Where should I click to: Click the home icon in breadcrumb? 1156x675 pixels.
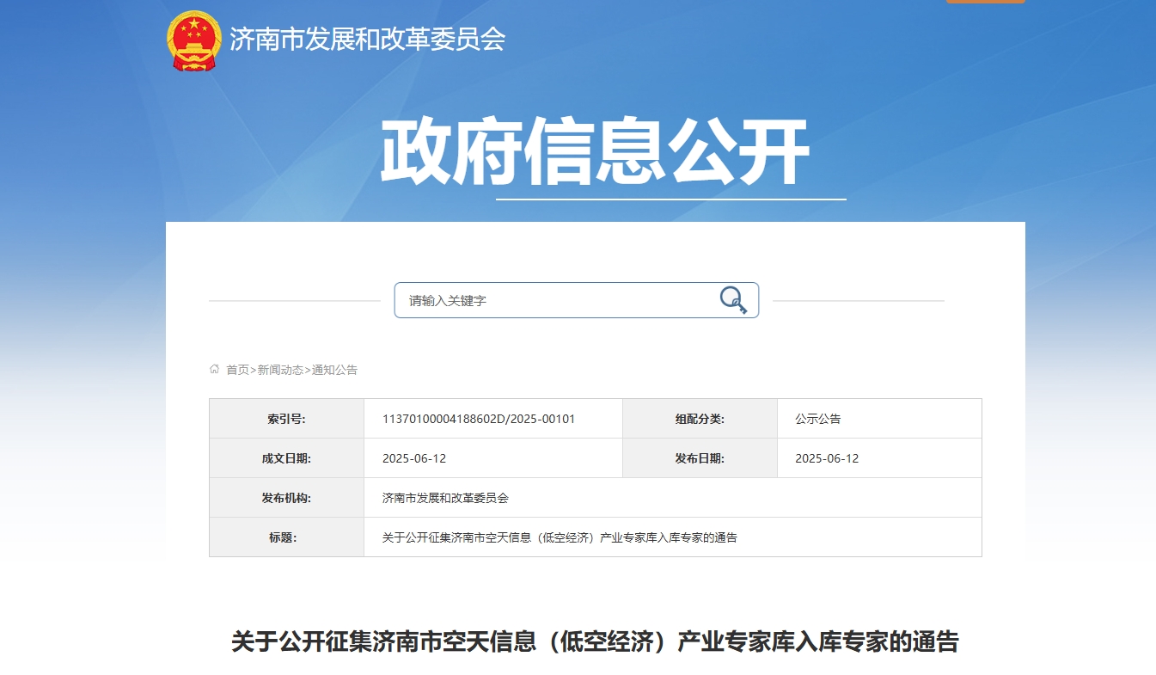[214, 370]
